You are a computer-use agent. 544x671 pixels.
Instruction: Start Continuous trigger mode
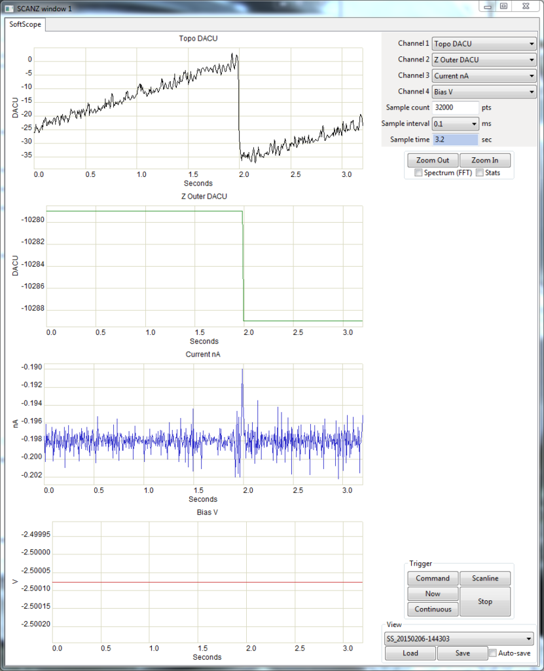pos(433,609)
